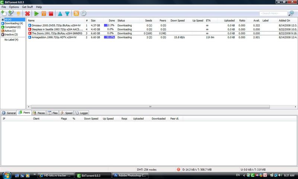The width and height of the screenshot is (298, 179).
Task: Click DHT: 254 nodes status text
Action: click(x=147, y=169)
